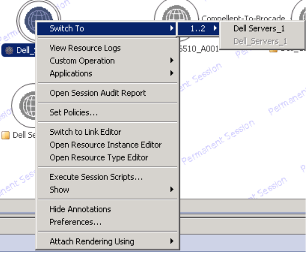This screenshot has height=255, width=306.
Task: Select the 1..2 submenu entry
Action: click(198, 28)
